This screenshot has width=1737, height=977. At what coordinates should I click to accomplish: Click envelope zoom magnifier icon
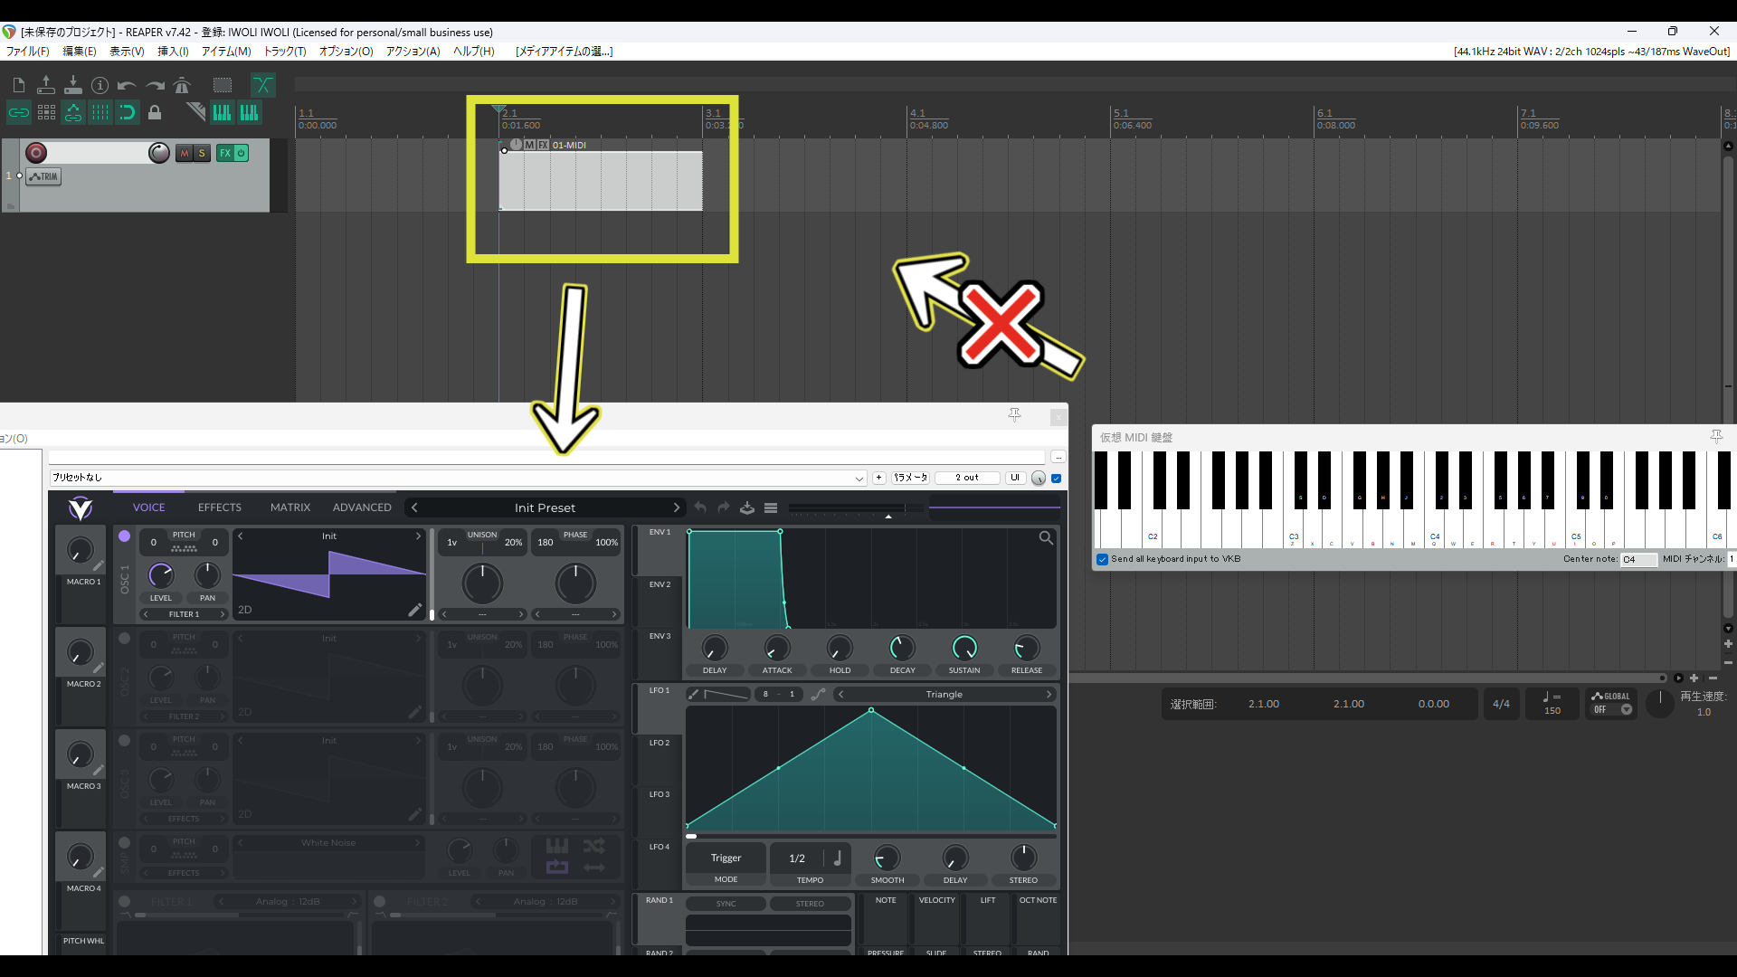(x=1046, y=538)
